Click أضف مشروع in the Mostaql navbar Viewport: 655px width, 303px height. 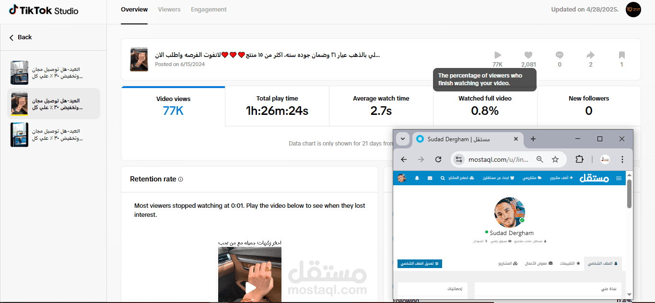[x=561, y=178]
